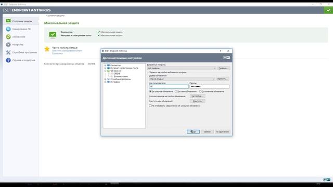The width and height of the screenshot is (333, 187).
Task: Focus the Пароль password field
Action: tap(209, 87)
